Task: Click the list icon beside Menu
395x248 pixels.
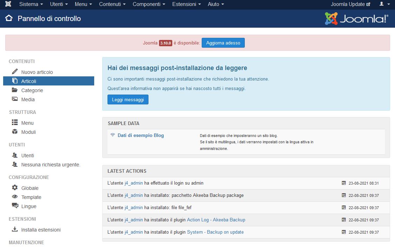Action: (x=15, y=123)
